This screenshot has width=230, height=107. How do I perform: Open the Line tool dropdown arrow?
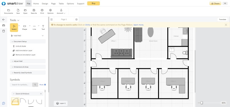pos(39,26)
